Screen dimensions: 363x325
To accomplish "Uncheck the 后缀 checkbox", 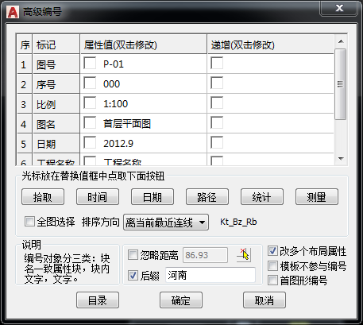I will (133, 275).
